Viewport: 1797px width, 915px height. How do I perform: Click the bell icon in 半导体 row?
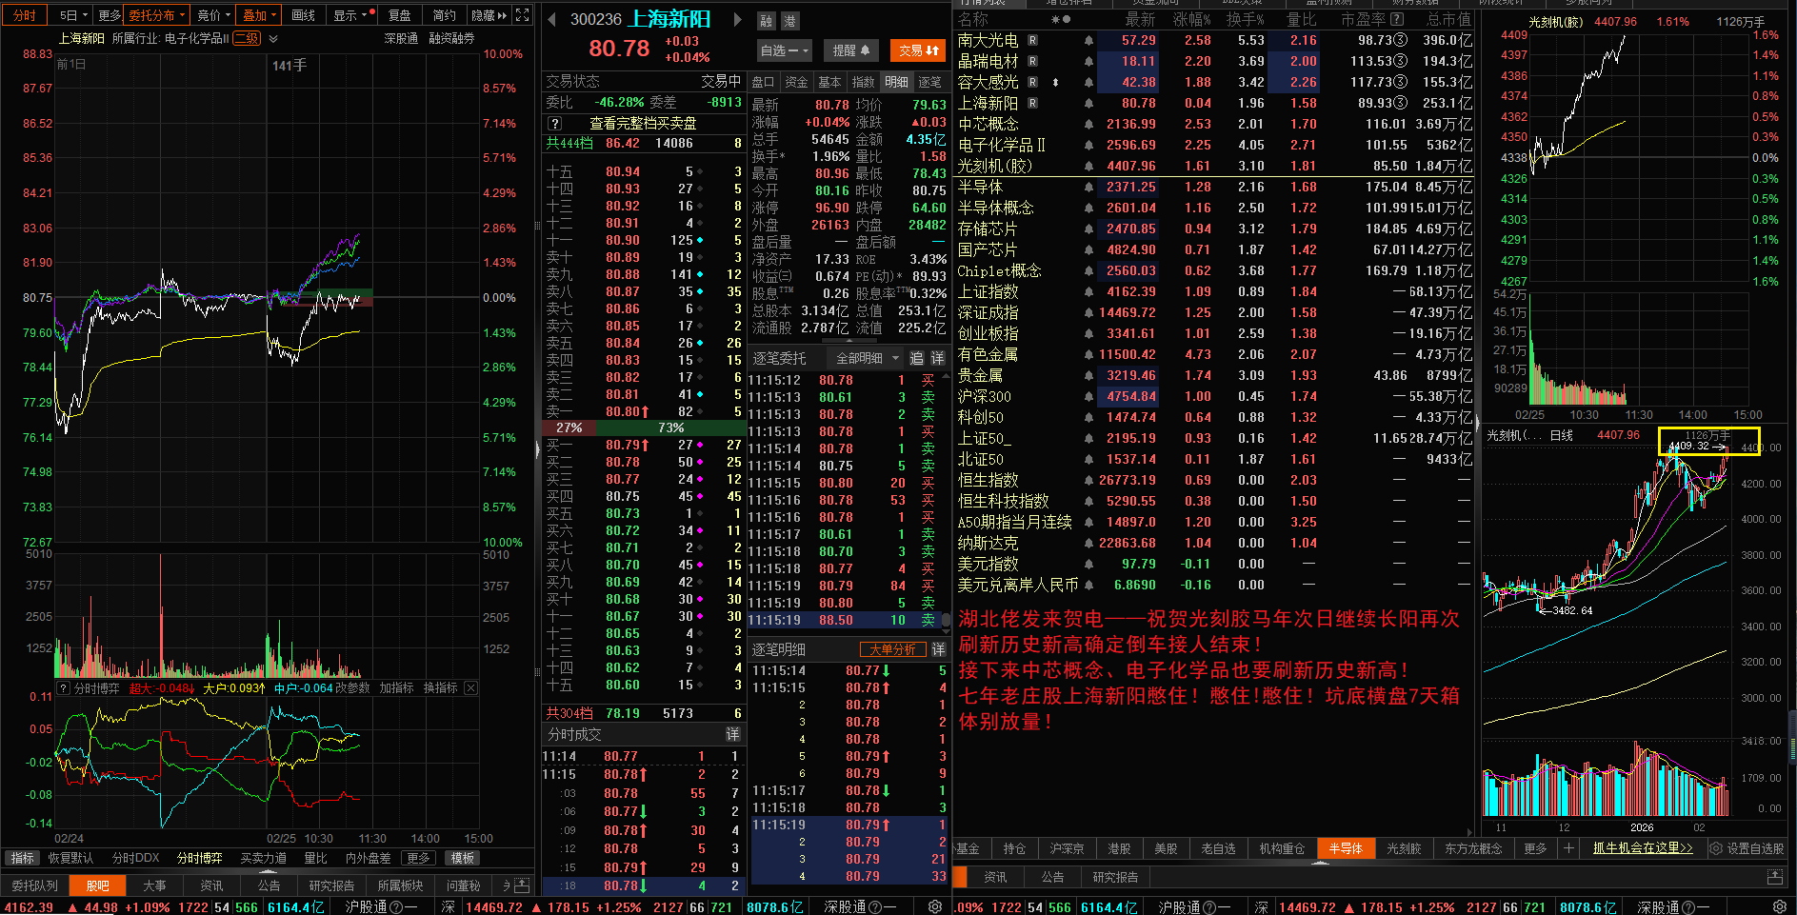point(1088,188)
